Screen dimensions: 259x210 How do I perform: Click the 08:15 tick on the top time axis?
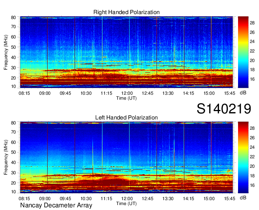(x=24, y=93)
